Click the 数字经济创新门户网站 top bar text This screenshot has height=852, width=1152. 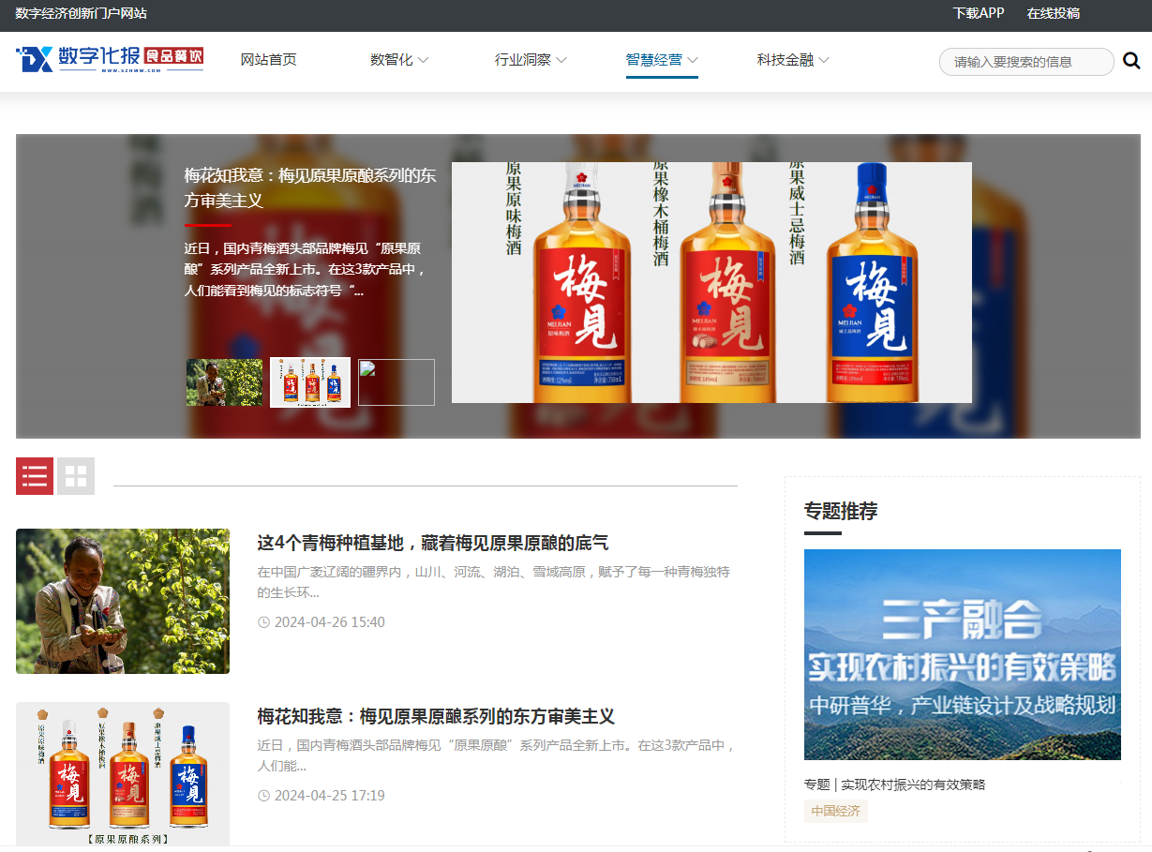coord(82,13)
